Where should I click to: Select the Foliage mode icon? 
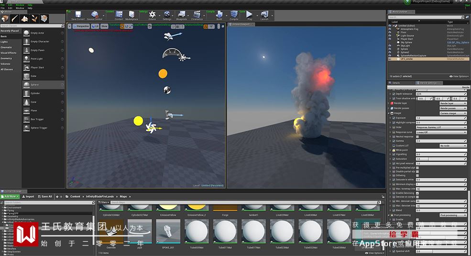(34, 19)
